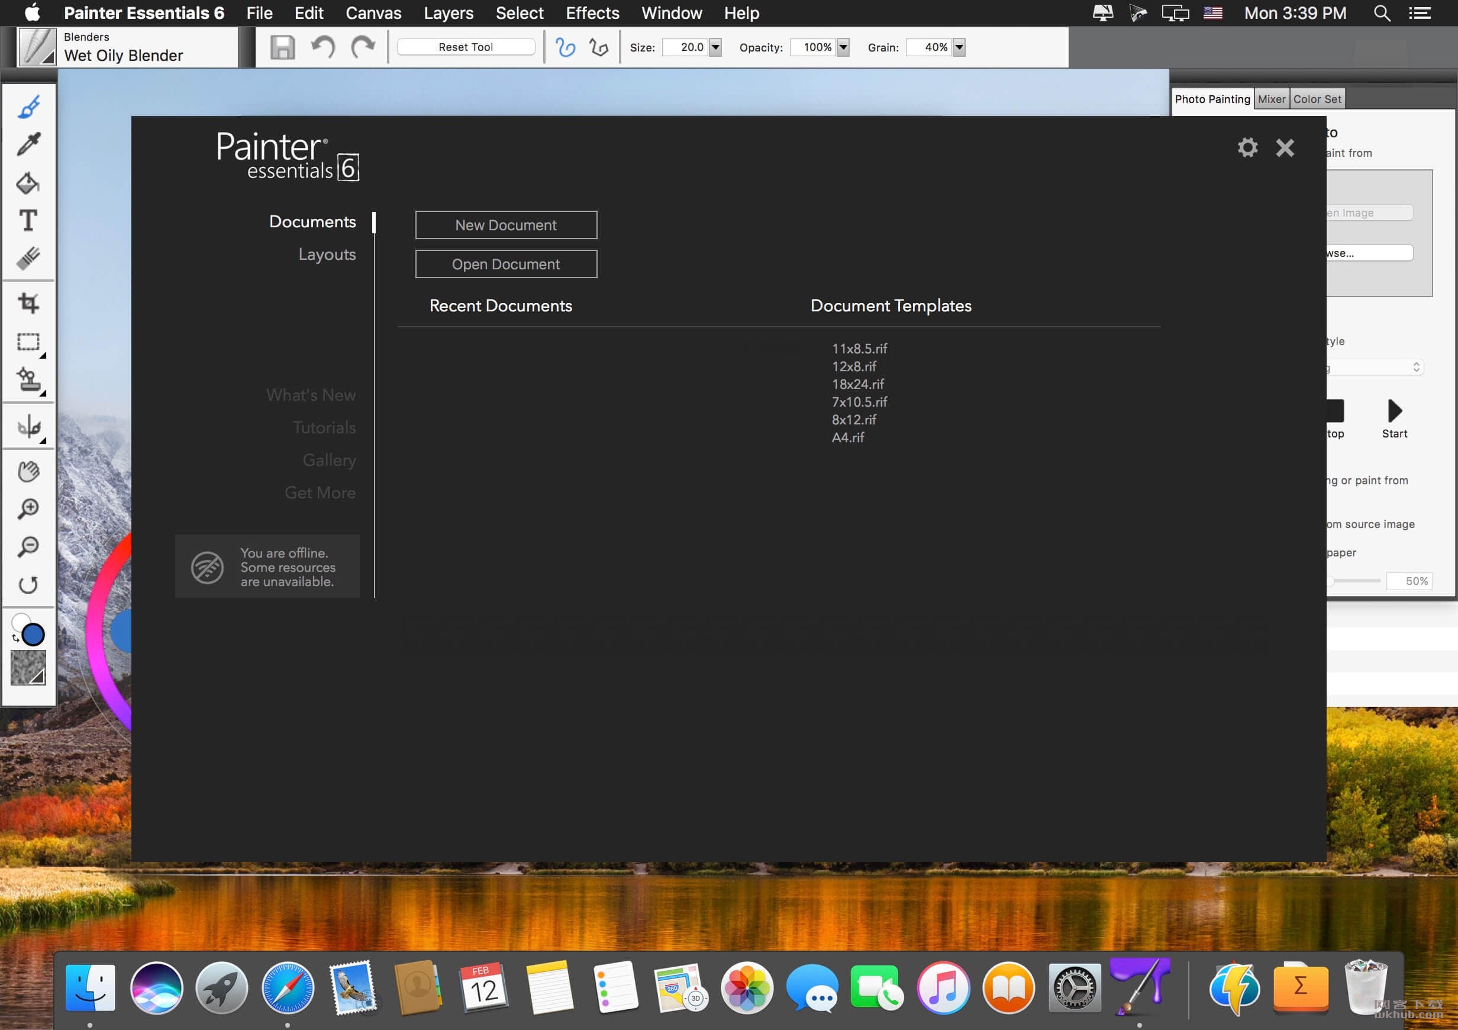Click the Size value field
Screen dimensions: 1458x1030
685,47
